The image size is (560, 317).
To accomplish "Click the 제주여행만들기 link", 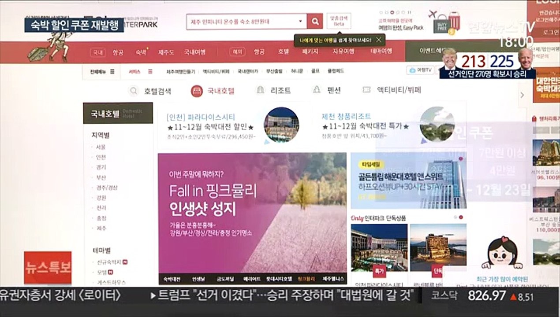I will [180, 71].
